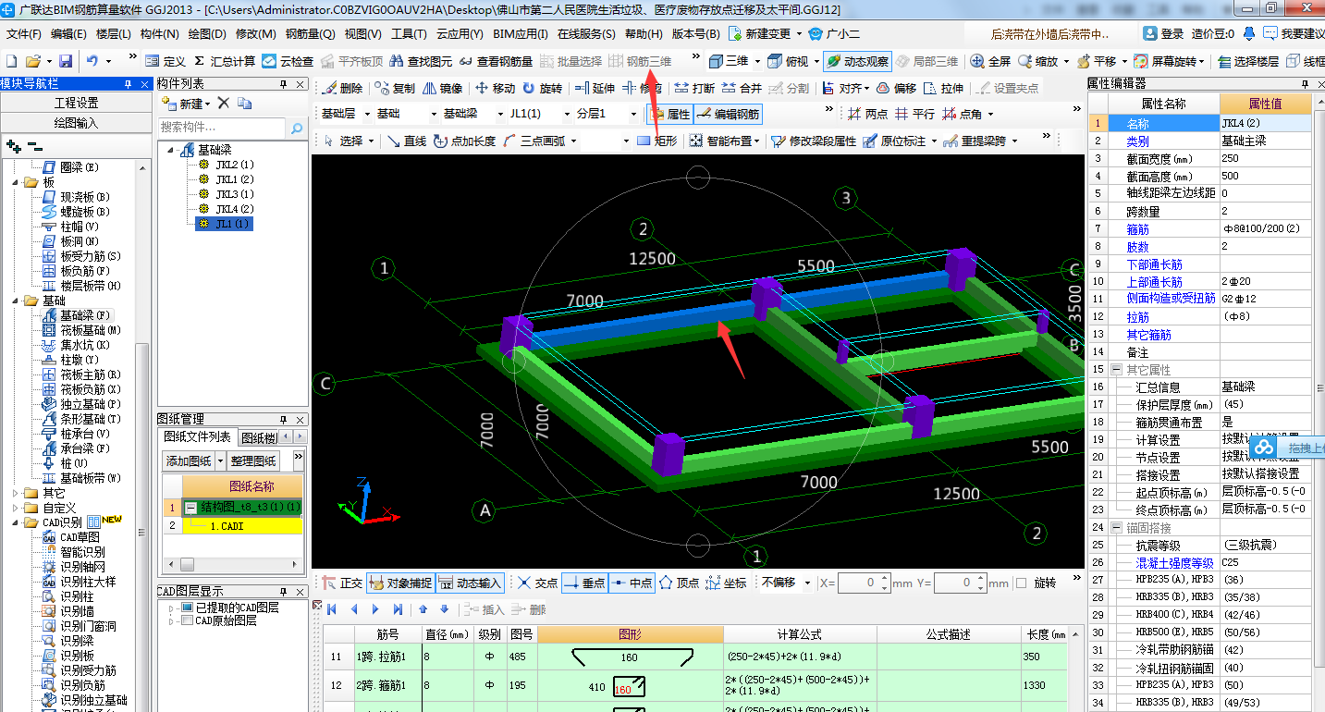Check CAD原始图层 layer checkbox
1325x712 pixels.
coord(187,620)
